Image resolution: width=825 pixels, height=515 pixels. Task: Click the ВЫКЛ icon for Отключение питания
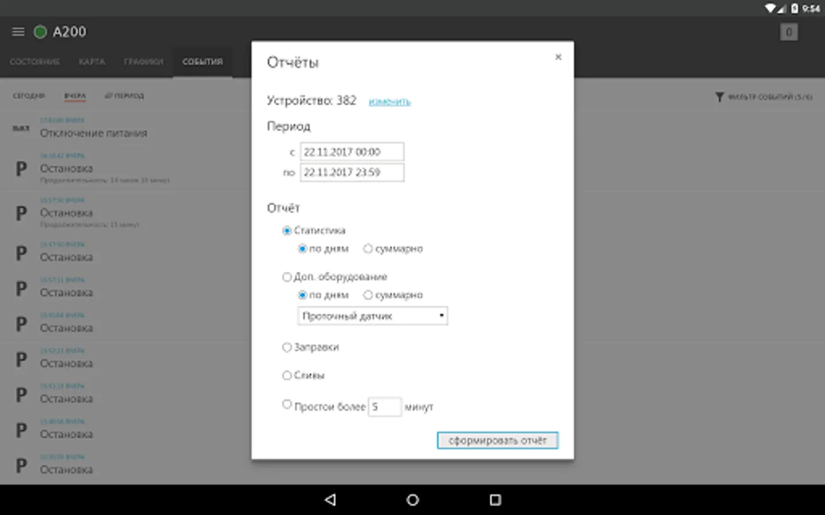(x=21, y=128)
